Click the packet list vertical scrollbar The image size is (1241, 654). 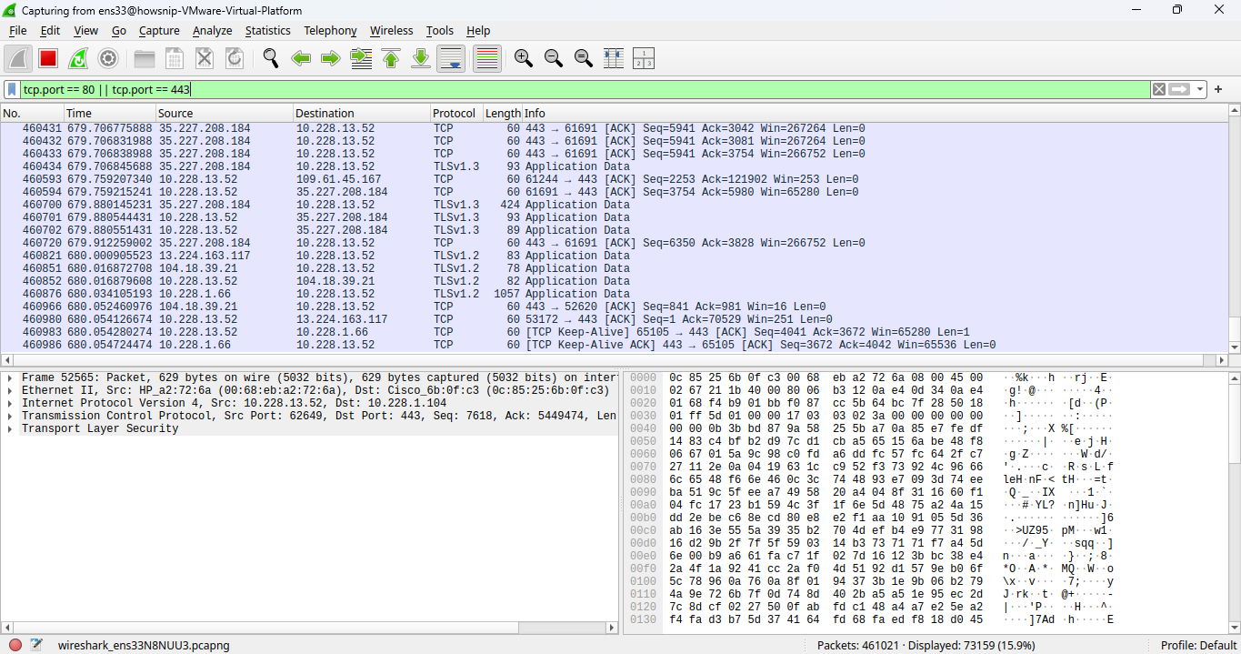pyautogui.click(x=1234, y=227)
